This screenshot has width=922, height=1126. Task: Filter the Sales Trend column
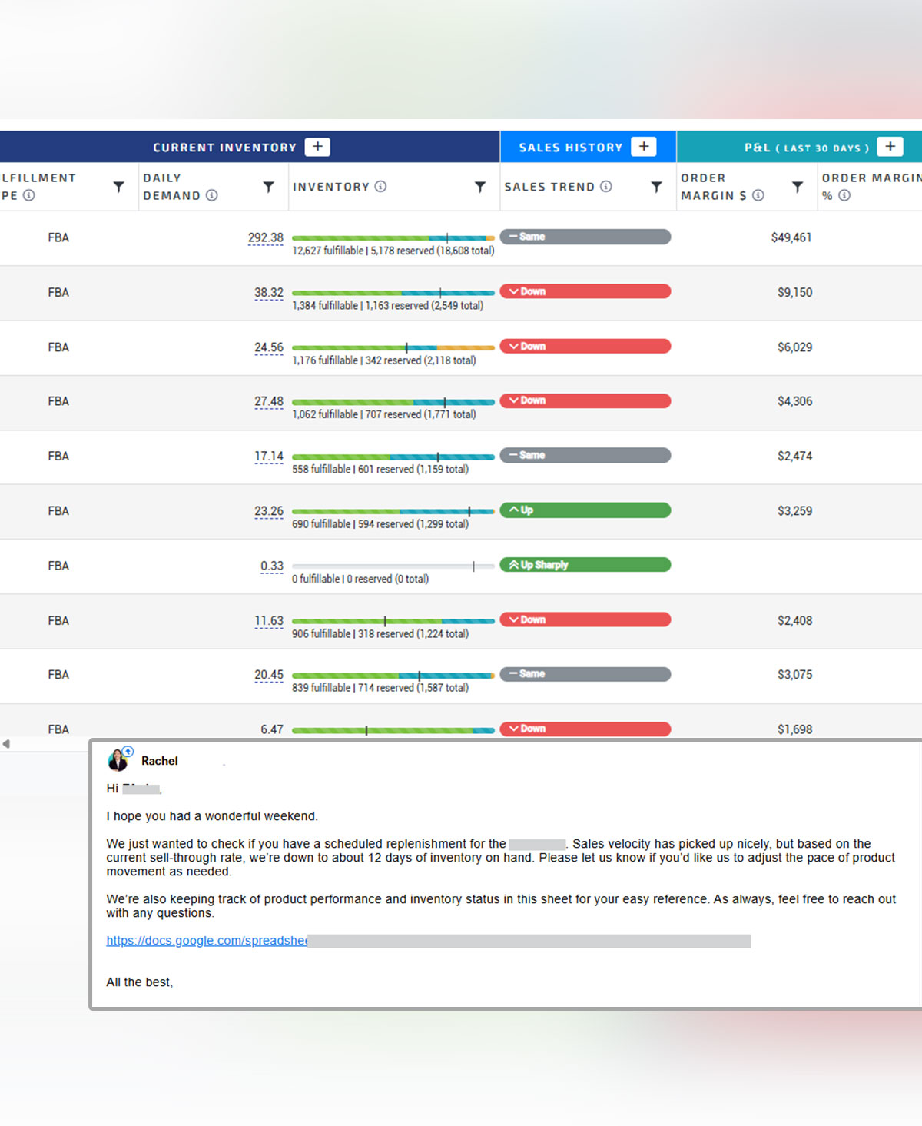click(656, 187)
